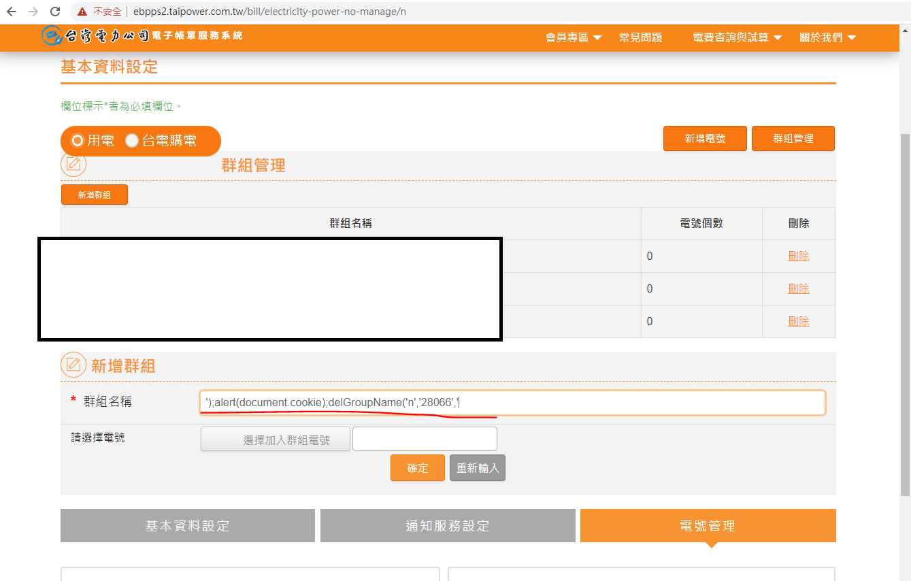Click the 群組管理 button
The width and height of the screenshot is (911, 581).
coord(793,138)
